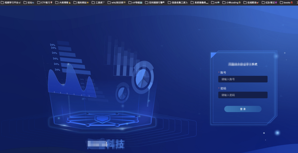Click the login panel title ending 系统
298x153 pixels.
point(243,64)
